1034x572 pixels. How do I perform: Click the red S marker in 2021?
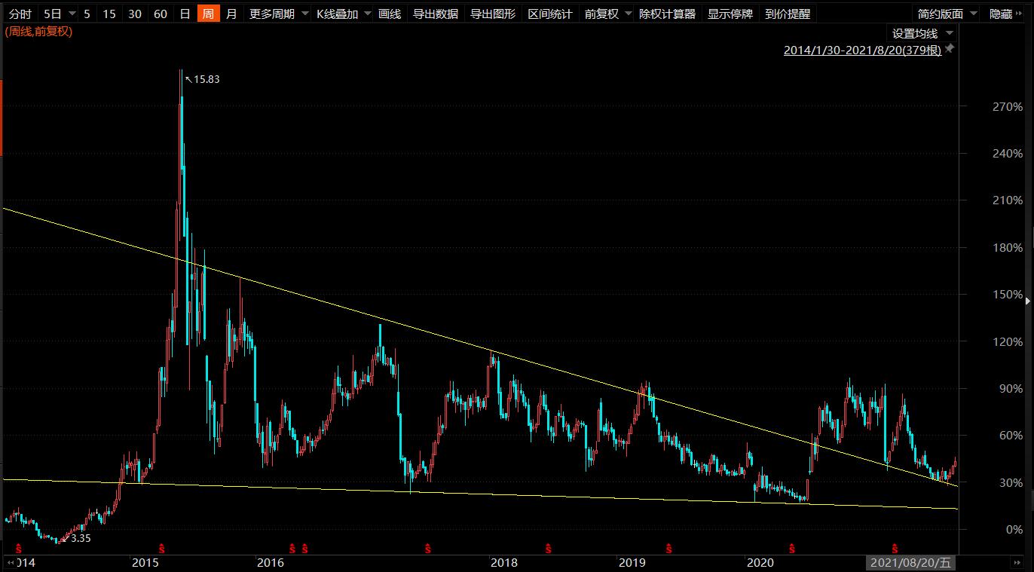895,547
